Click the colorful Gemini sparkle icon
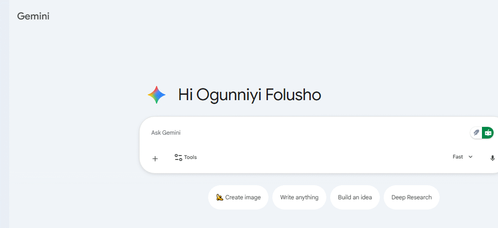The image size is (498, 228). [157, 95]
